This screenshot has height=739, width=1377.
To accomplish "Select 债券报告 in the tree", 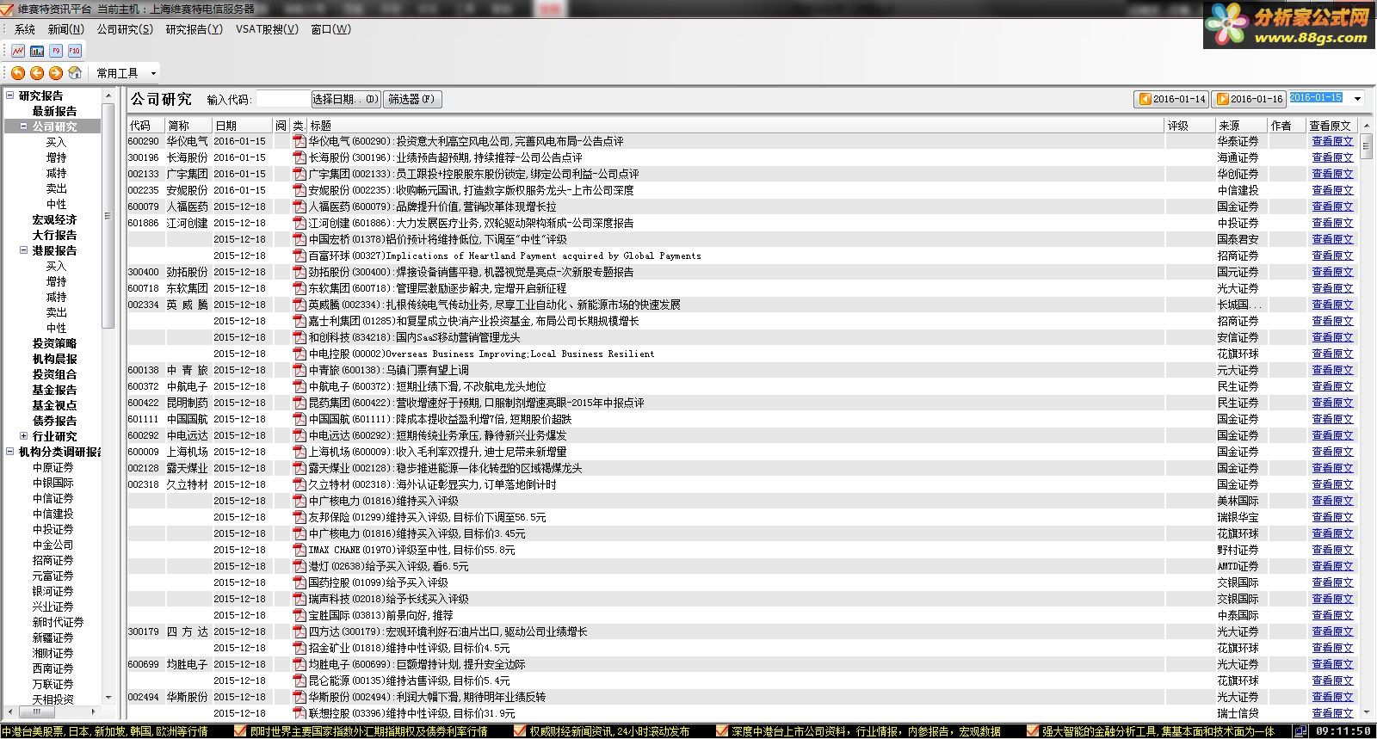I will pyautogui.click(x=54, y=421).
